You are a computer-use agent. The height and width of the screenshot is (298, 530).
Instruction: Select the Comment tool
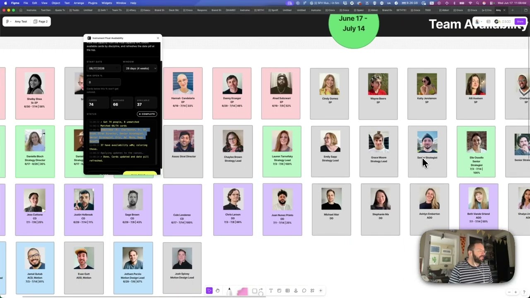(x=304, y=291)
